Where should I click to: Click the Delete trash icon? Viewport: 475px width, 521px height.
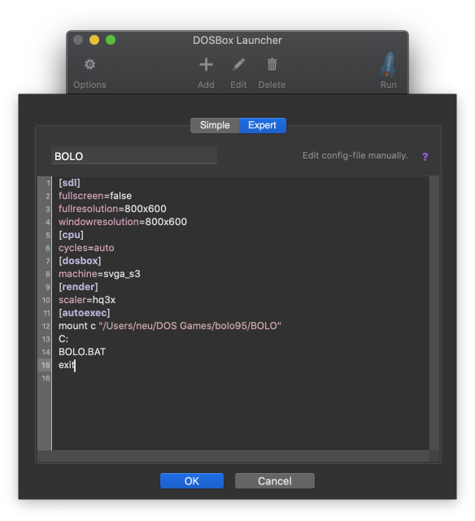coord(272,64)
